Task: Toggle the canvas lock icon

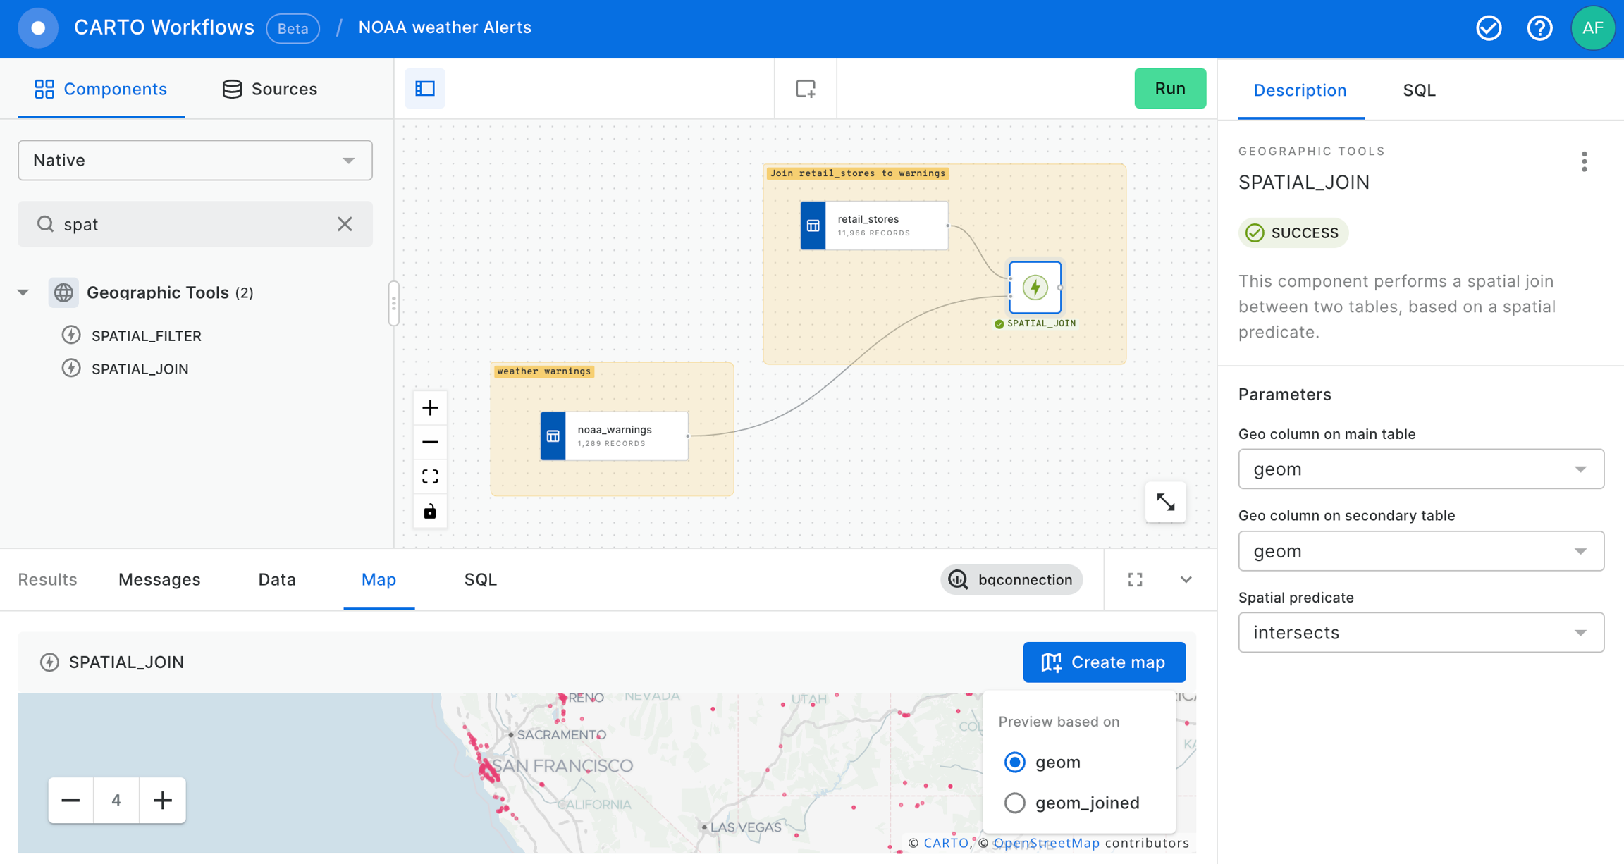Action: (430, 511)
